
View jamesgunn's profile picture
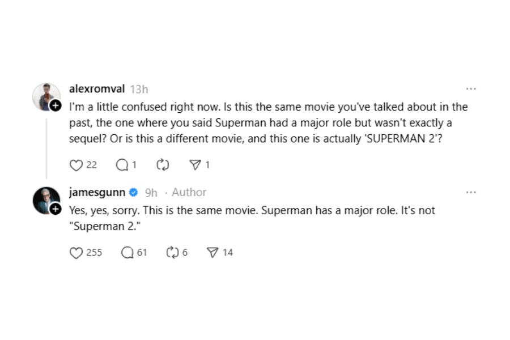click(46, 201)
